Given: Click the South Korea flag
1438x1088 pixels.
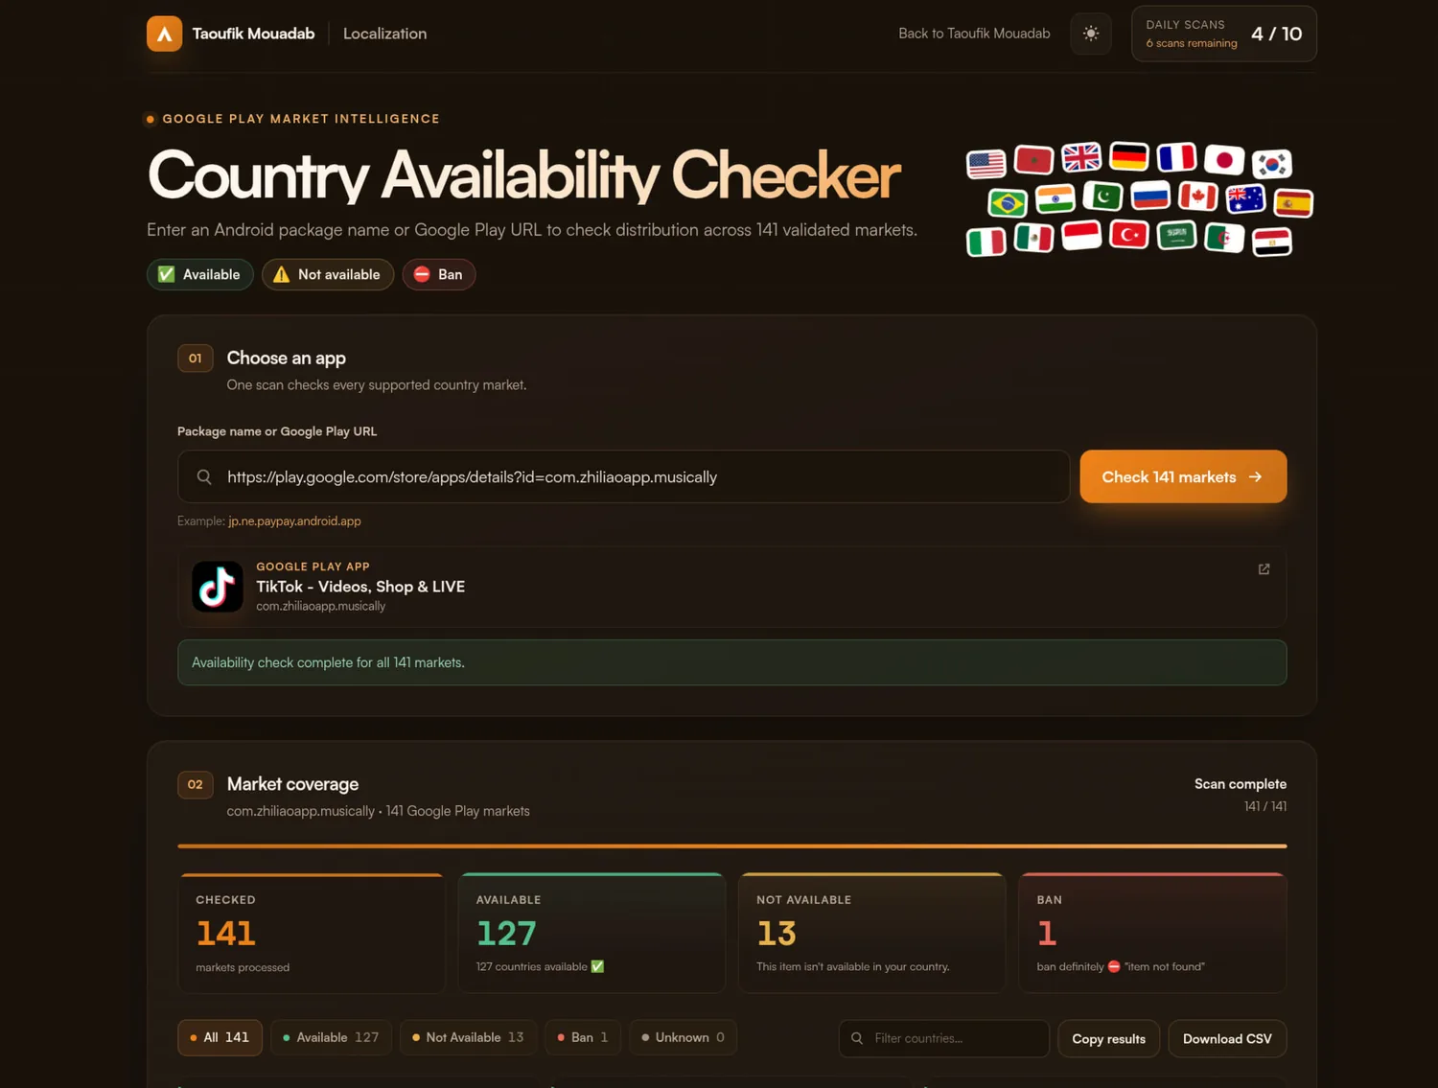Looking at the screenshot, I should coord(1272,164).
